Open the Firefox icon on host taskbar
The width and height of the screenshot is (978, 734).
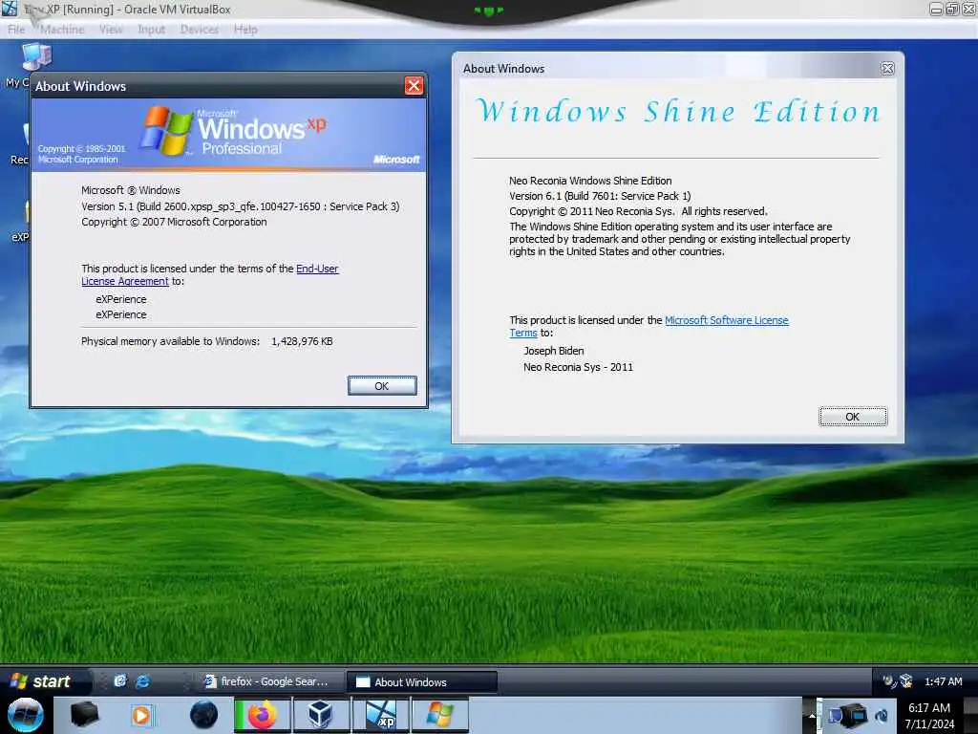(x=262, y=715)
